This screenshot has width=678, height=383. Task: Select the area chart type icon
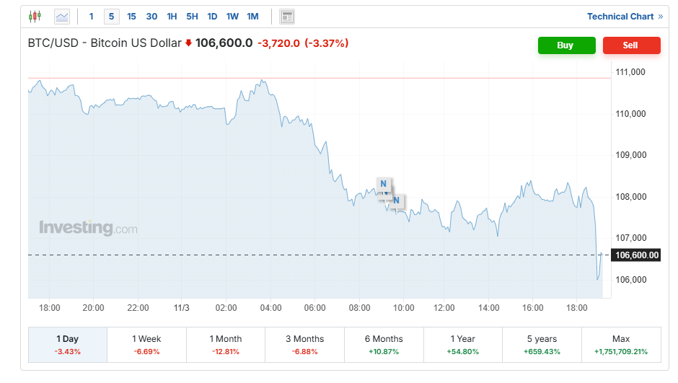(62, 16)
